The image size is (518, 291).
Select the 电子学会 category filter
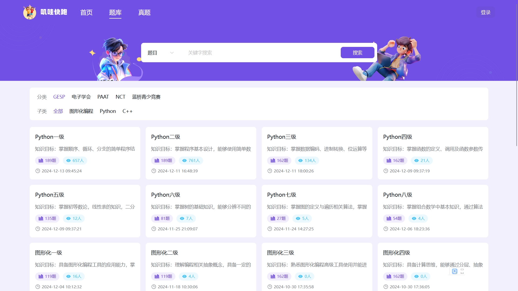pos(81,97)
